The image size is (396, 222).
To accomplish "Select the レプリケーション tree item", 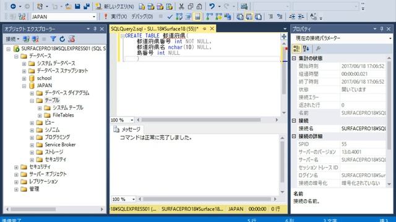I will [43, 181].
